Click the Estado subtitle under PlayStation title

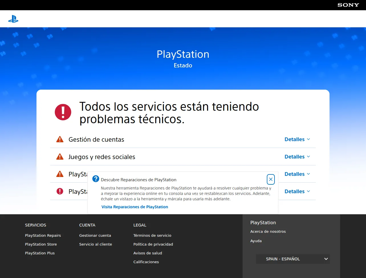(183, 65)
